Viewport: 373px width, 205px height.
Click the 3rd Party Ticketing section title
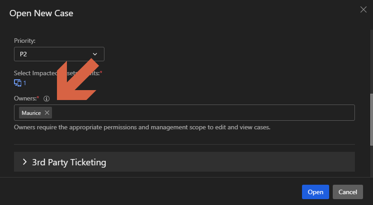69,162
